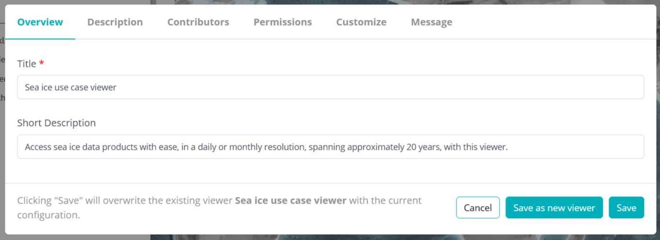Click Save as new viewer
The width and height of the screenshot is (660, 240).
[x=554, y=208]
